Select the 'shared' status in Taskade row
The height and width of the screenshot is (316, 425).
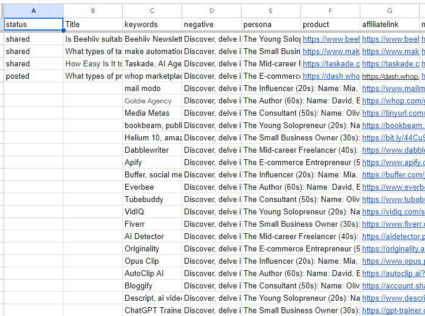[x=34, y=63]
